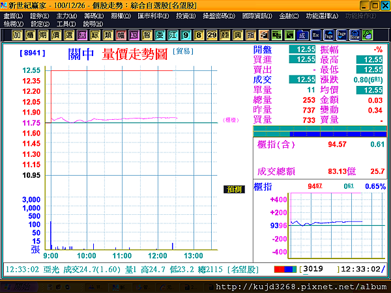Click the 0.65% index change value
Viewport: 391px width, 293px height.
[x=375, y=186]
